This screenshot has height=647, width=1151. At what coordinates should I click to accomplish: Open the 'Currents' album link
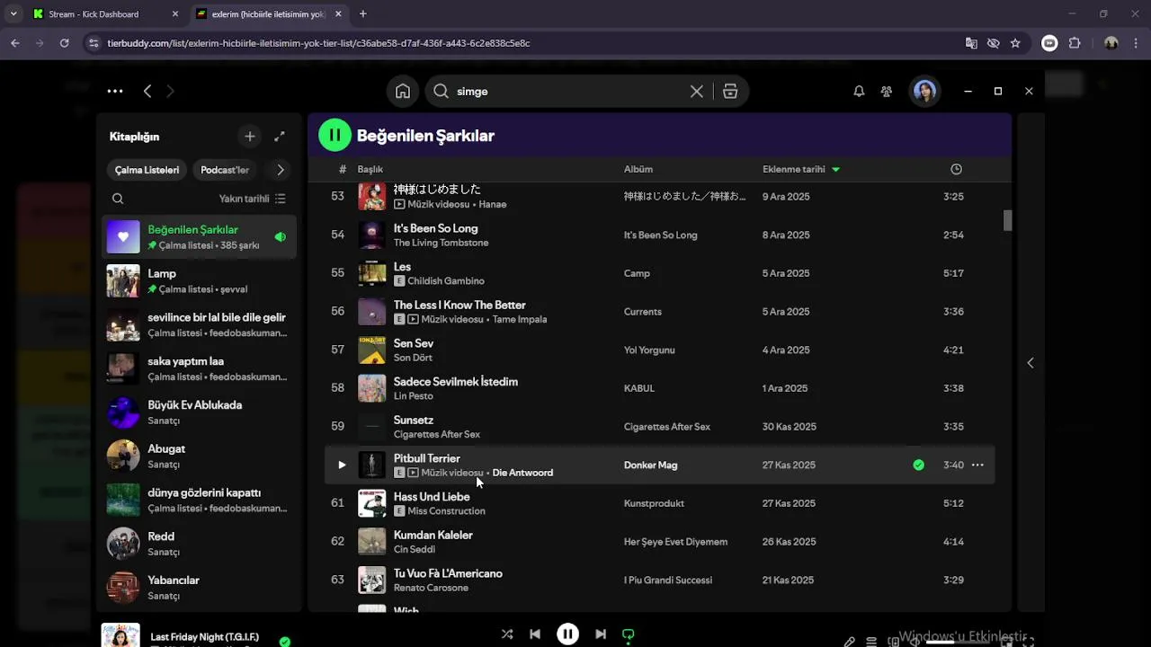[642, 312]
